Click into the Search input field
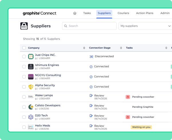This screenshot has height=140, width=172. (x=89, y=26)
